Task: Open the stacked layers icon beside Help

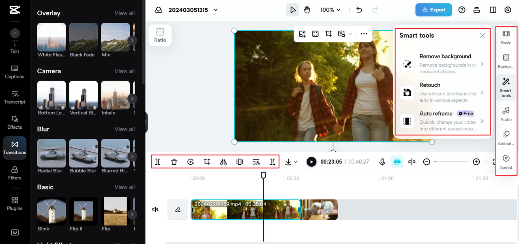Action: (x=477, y=10)
